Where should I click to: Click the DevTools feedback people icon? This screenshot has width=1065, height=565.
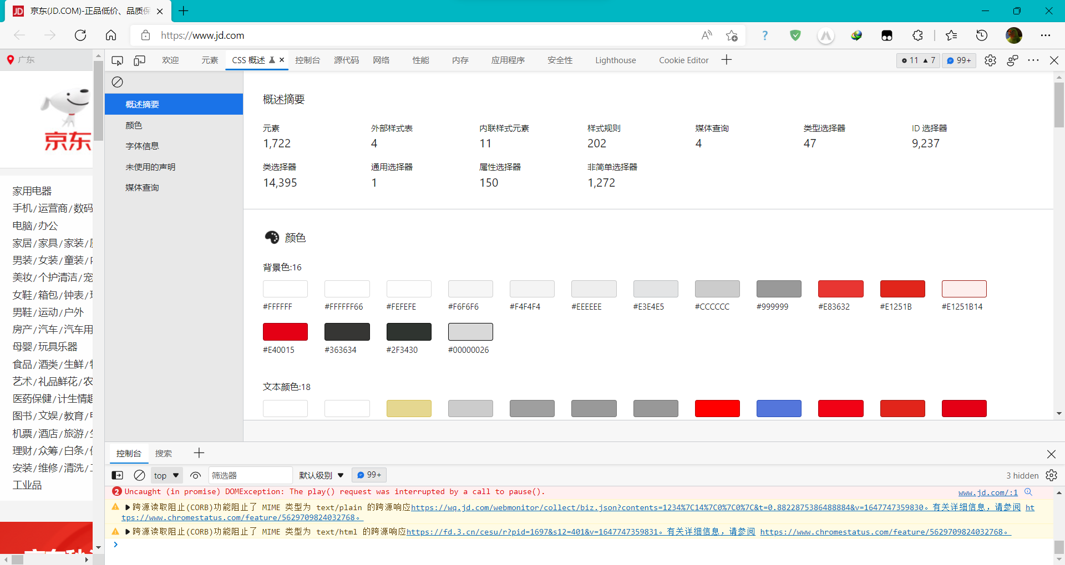(1012, 60)
